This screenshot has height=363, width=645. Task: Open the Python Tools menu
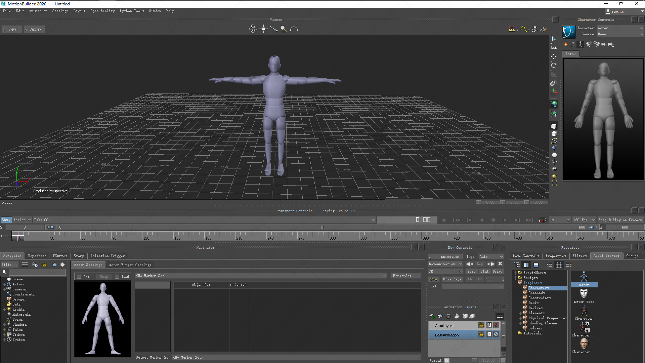pyautogui.click(x=132, y=11)
